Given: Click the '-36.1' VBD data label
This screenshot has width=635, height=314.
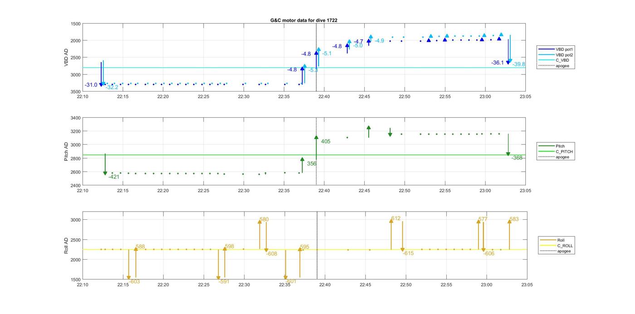Looking at the screenshot, I should (498, 63).
